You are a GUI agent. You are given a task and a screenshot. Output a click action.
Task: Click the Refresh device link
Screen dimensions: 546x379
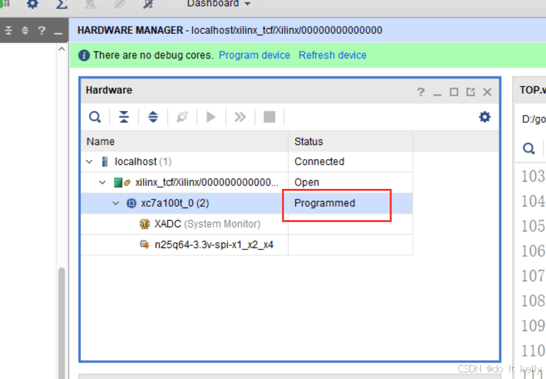[x=333, y=55]
